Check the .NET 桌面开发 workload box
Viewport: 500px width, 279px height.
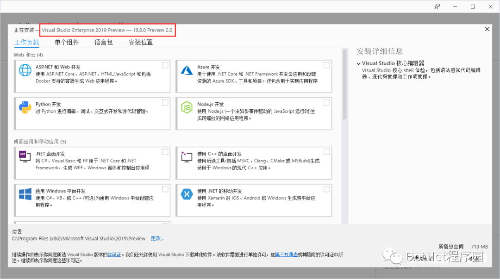pos(165,152)
